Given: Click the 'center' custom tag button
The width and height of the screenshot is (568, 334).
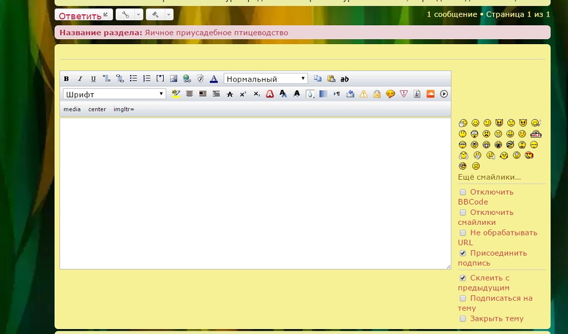Looking at the screenshot, I should tap(97, 109).
